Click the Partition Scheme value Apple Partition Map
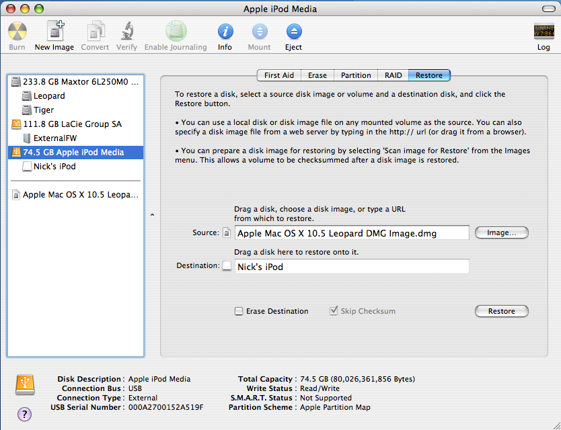The image size is (561, 430). coord(335,407)
